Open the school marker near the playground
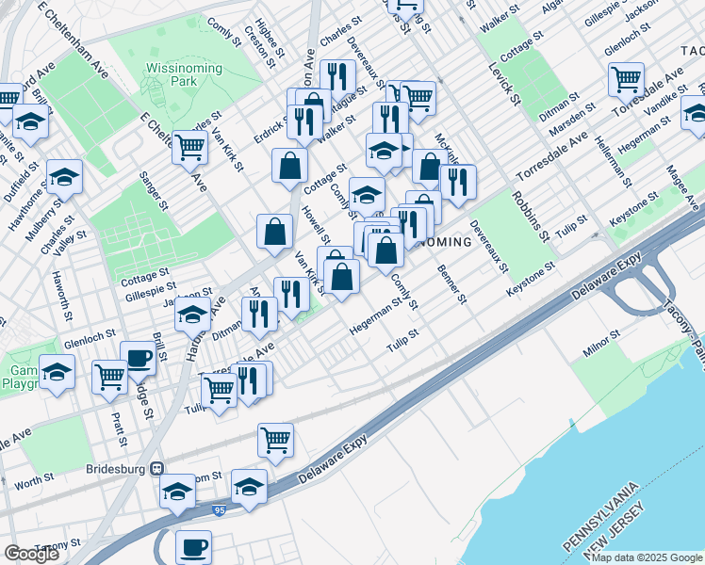 tap(57, 373)
